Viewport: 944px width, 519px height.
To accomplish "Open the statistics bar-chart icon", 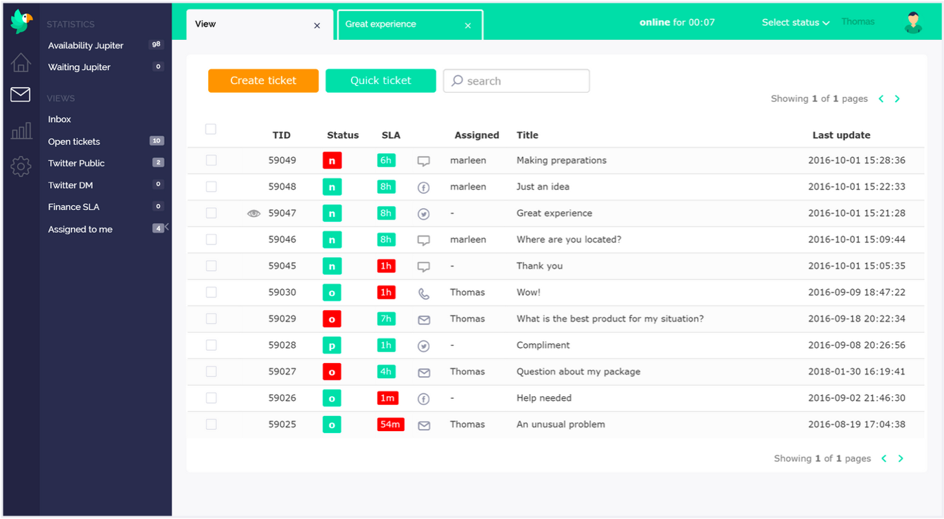I will (x=21, y=130).
